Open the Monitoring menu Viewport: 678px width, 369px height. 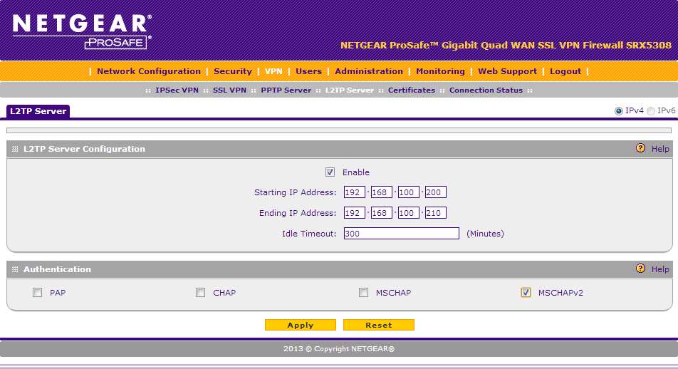[x=440, y=71]
